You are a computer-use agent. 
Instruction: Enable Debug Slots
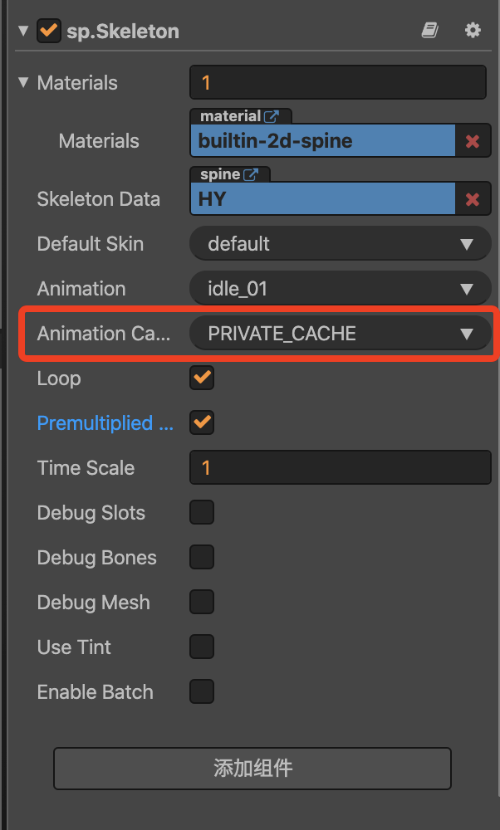click(x=202, y=513)
